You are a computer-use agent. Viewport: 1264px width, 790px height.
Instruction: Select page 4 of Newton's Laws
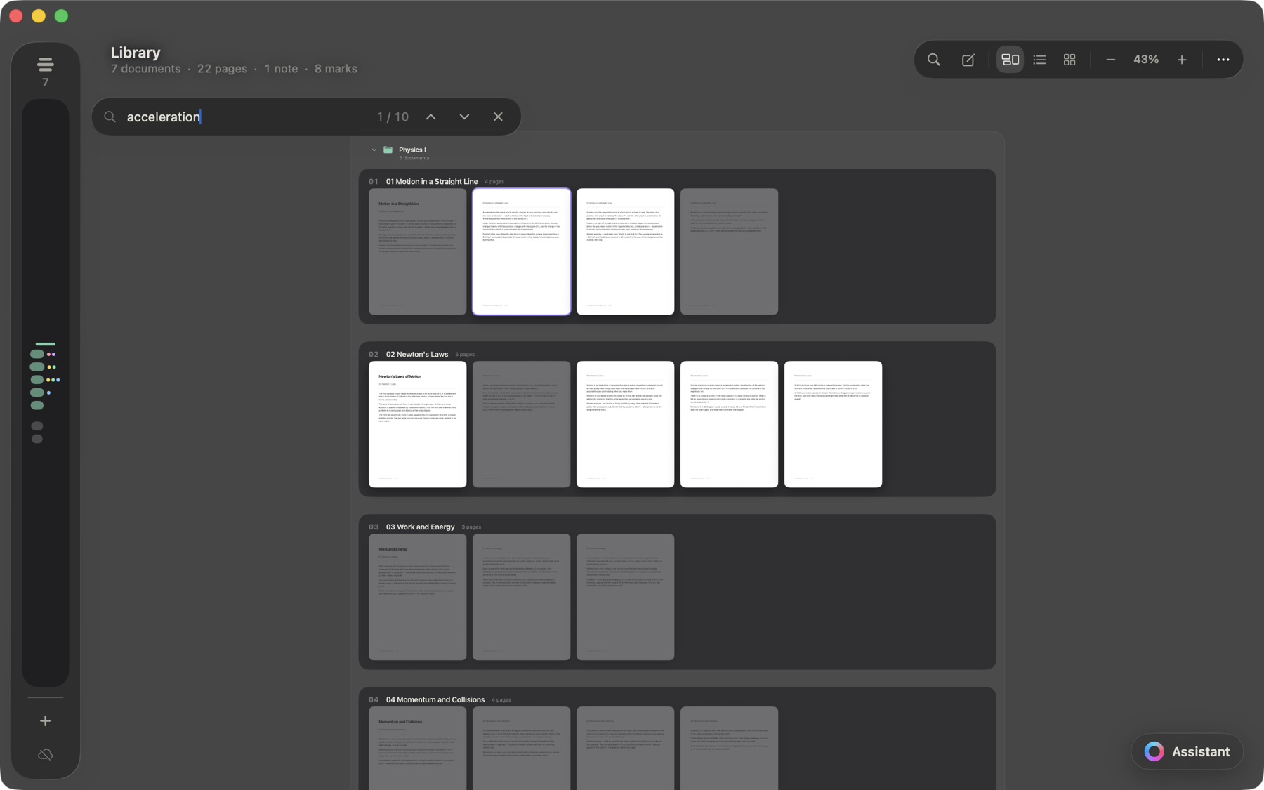click(x=729, y=424)
